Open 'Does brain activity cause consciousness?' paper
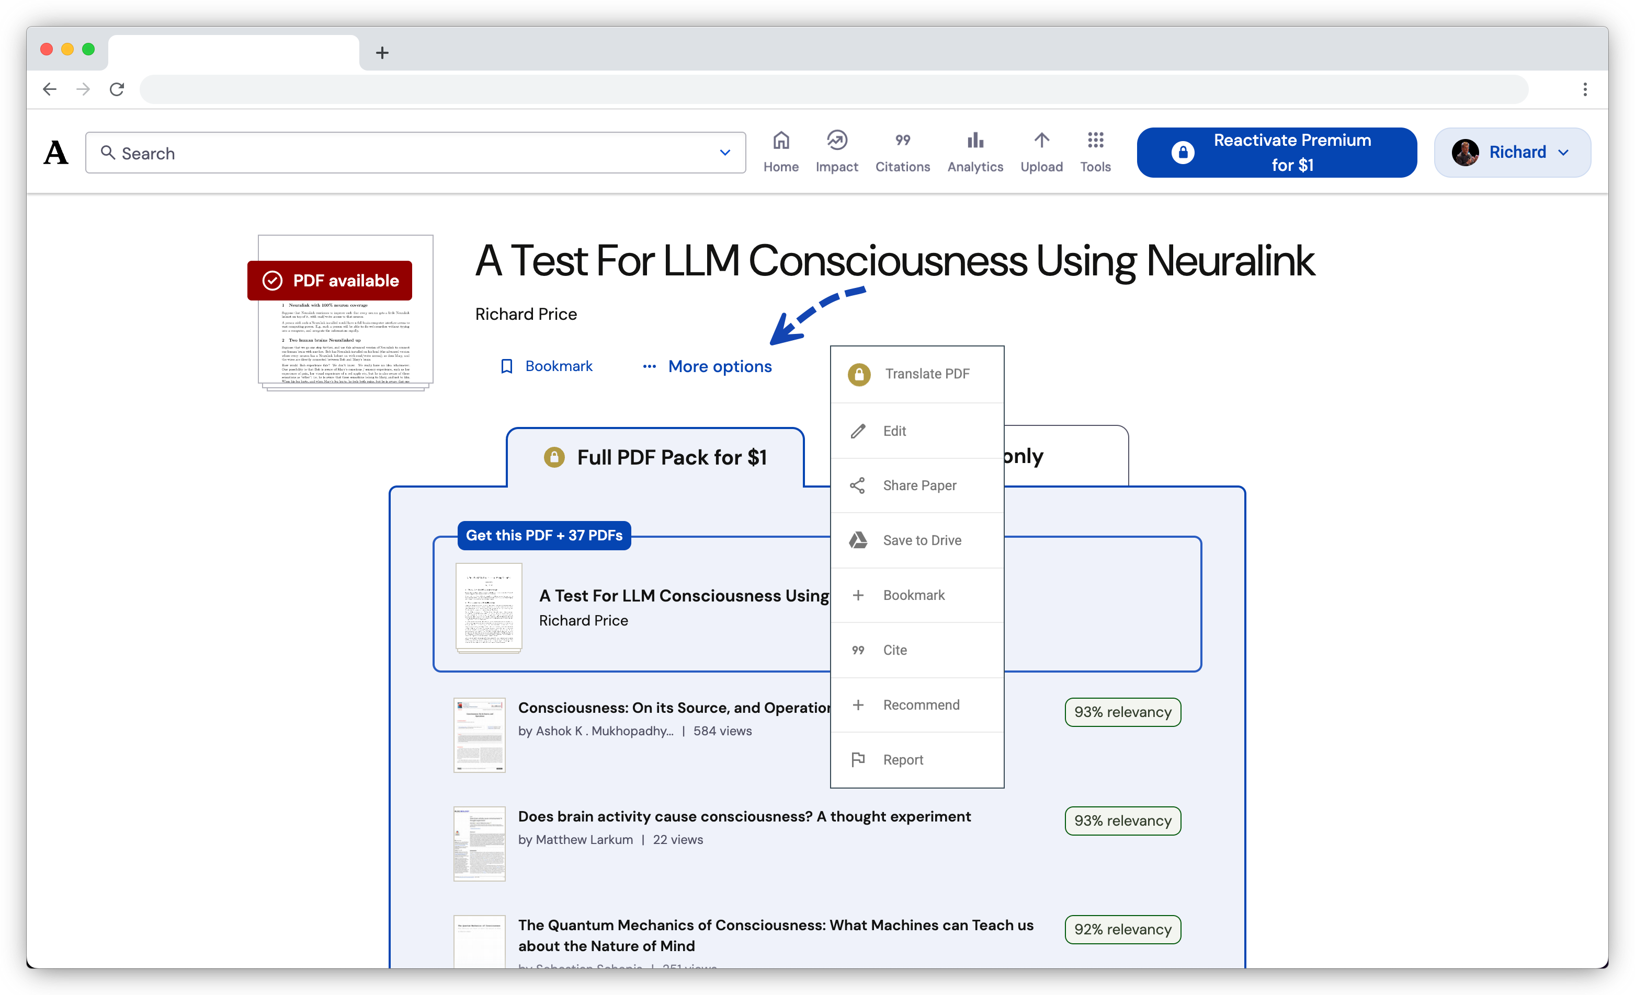Image resolution: width=1635 pixels, height=995 pixels. [744, 817]
